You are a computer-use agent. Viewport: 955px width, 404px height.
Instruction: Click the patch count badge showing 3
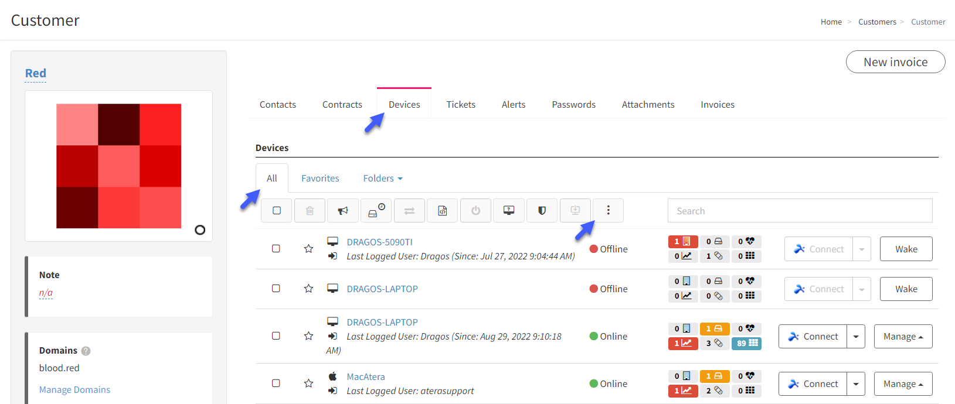715,343
